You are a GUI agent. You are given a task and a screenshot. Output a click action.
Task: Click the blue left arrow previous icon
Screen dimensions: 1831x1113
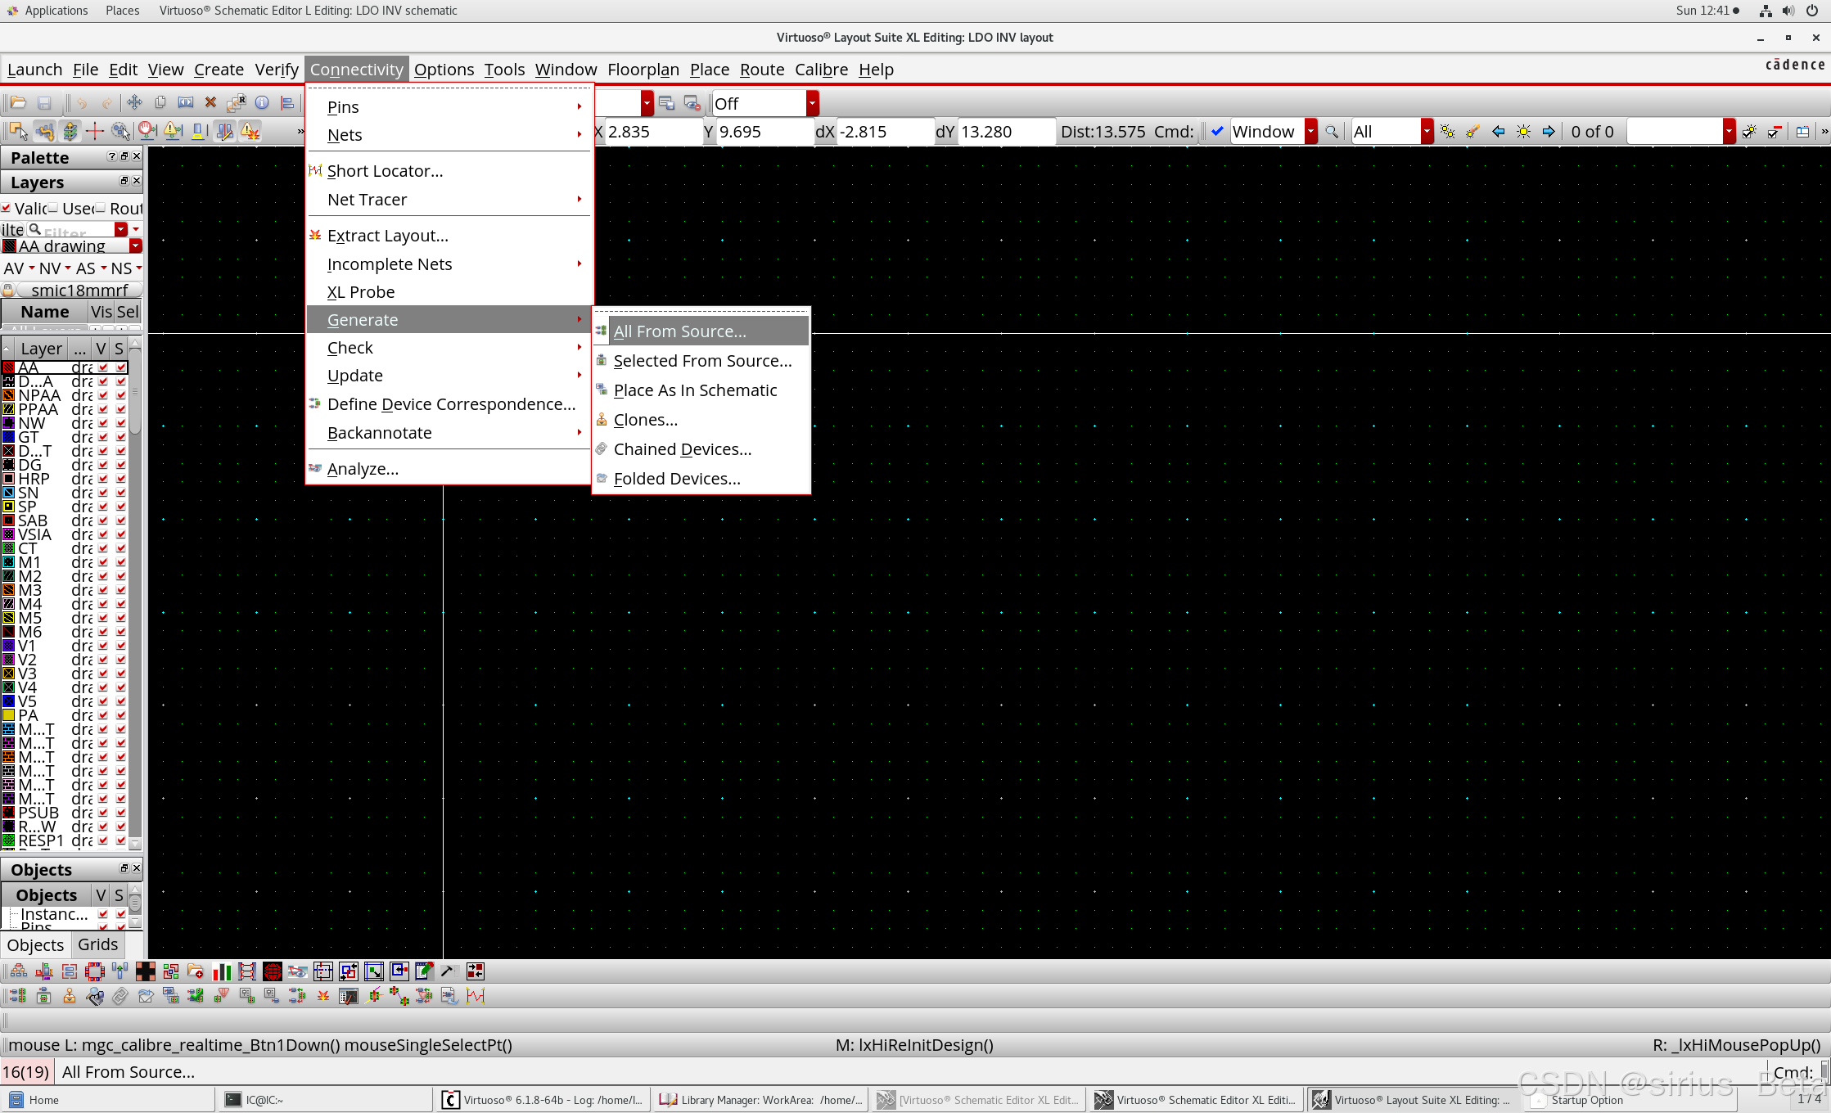1498,132
